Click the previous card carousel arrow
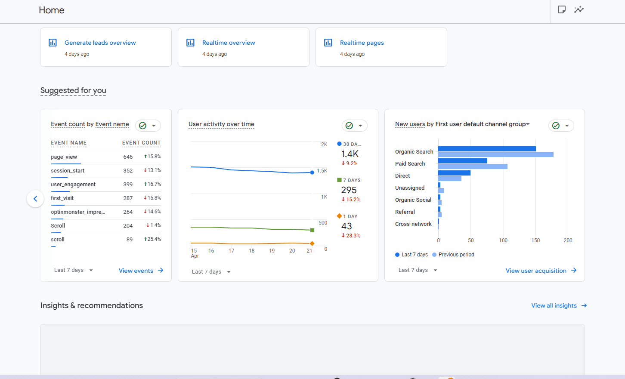This screenshot has height=379, width=625. tap(35, 199)
